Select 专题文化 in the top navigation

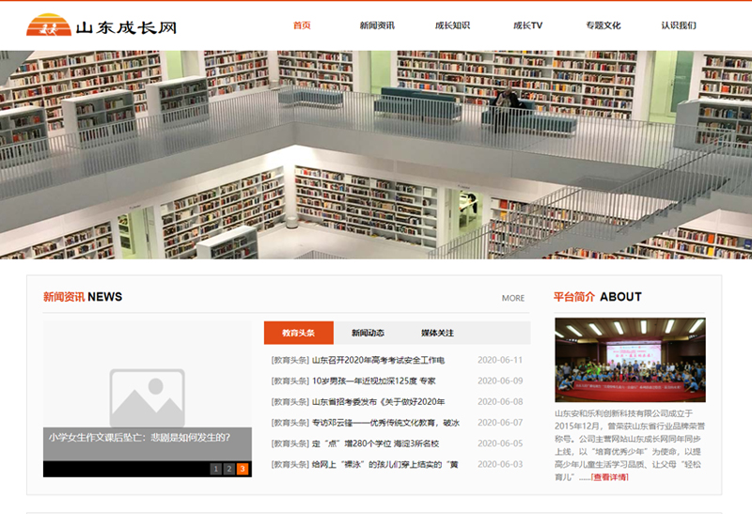click(603, 25)
